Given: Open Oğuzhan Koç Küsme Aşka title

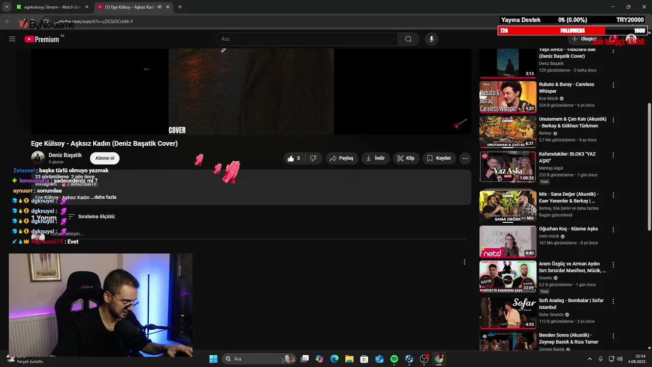Looking at the screenshot, I should (568, 229).
